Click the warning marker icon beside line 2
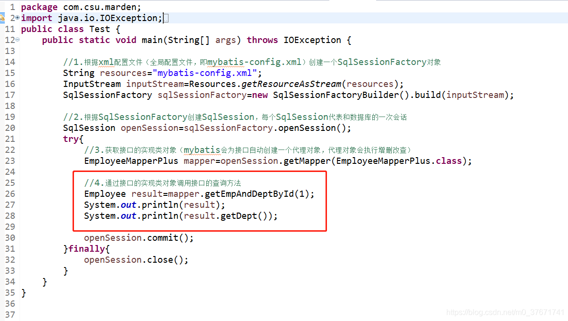The image size is (568, 321). point(2,18)
